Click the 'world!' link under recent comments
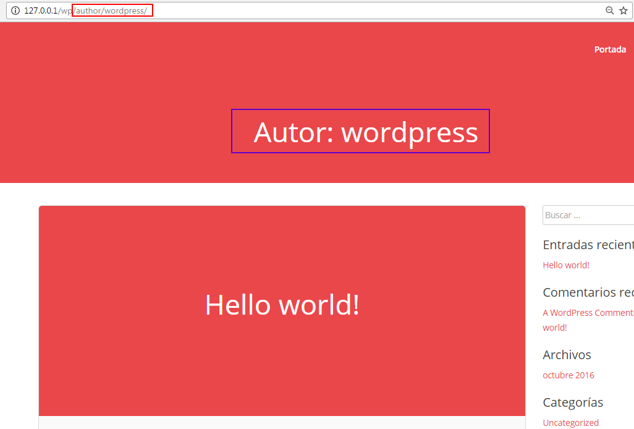The width and height of the screenshot is (634, 429). click(x=554, y=328)
